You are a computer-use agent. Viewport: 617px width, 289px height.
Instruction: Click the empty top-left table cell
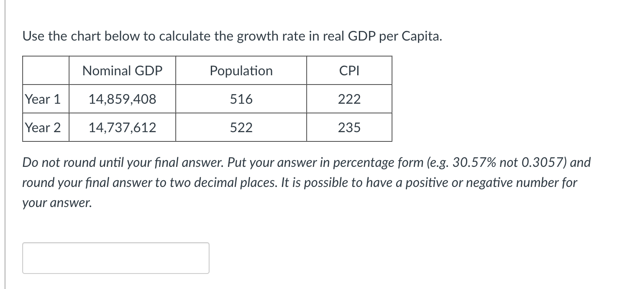[x=45, y=70]
